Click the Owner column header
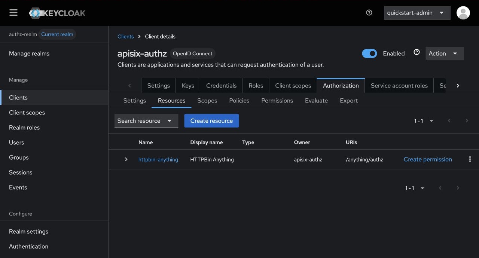 tap(302, 142)
